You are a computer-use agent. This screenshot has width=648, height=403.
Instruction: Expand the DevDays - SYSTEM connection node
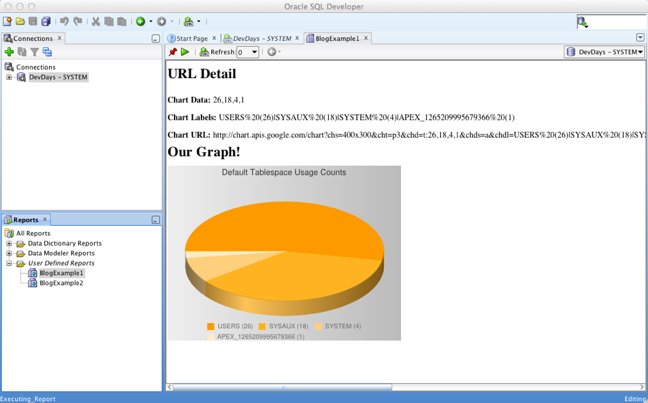(x=10, y=77)
